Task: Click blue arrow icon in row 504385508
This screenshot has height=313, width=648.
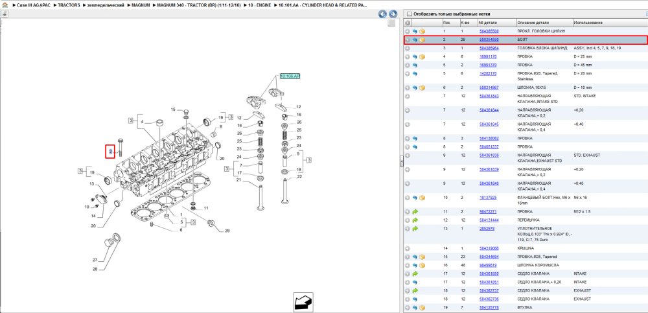Action: pos(415,31)
